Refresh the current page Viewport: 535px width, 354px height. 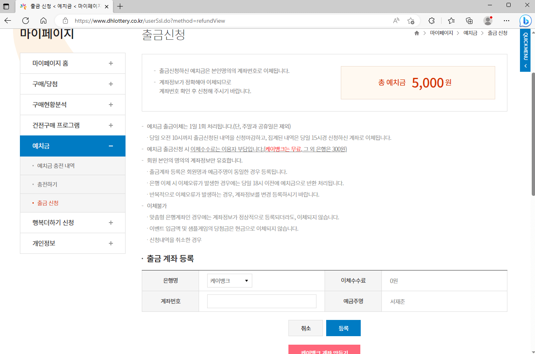point(25,20)
